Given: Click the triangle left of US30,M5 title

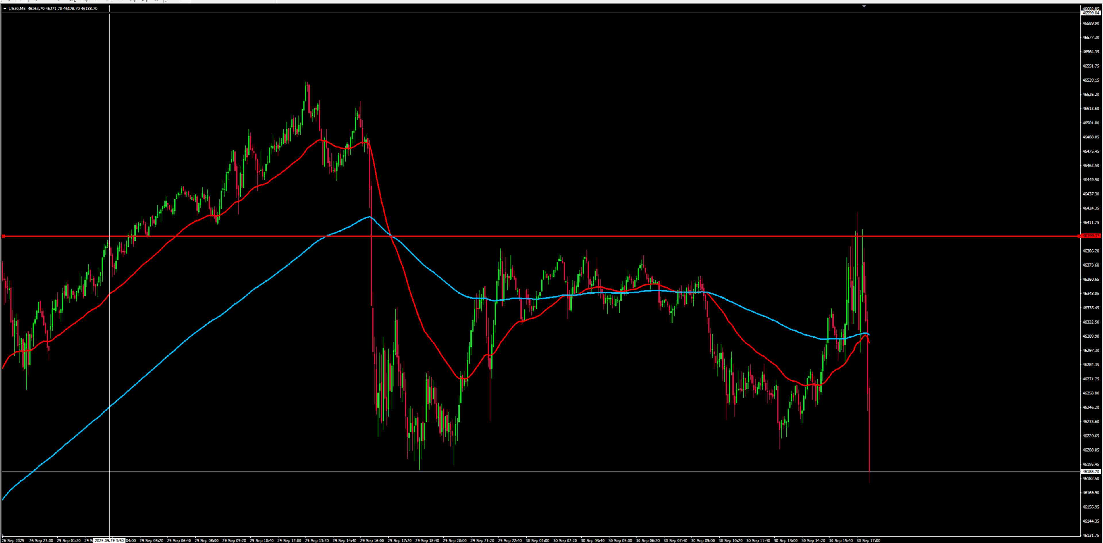Looking at the screenshot, I should coord(5,9).
